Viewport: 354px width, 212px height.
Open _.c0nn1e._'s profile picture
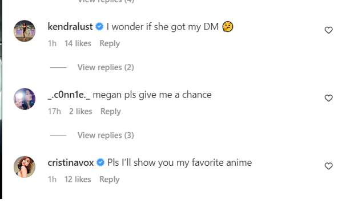[25, 99]
